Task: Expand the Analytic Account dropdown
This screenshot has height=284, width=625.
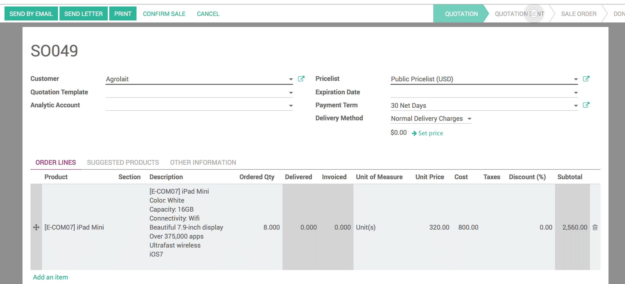Action: point(290,106)
